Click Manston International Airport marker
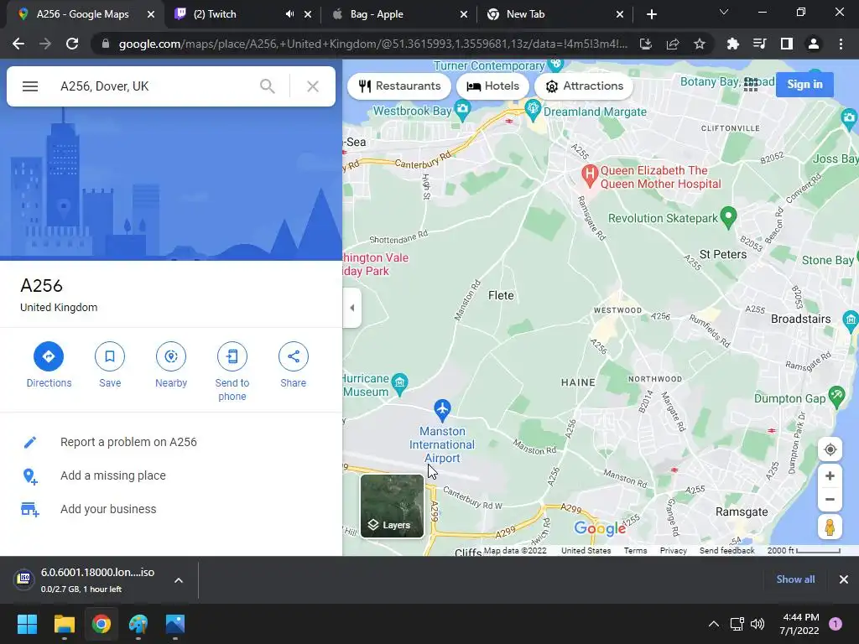Image resolution: width=859 pixels, height=644 pixels. click(x=442, y=408)
